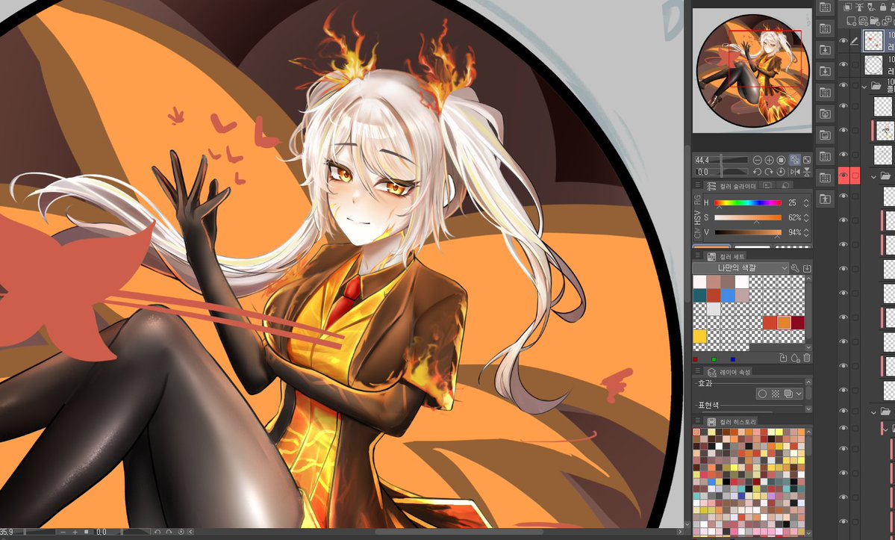The width and height of the screenshot is (895, 540).
Task: Select the teal swatch in color set
Action: [699, 295]
